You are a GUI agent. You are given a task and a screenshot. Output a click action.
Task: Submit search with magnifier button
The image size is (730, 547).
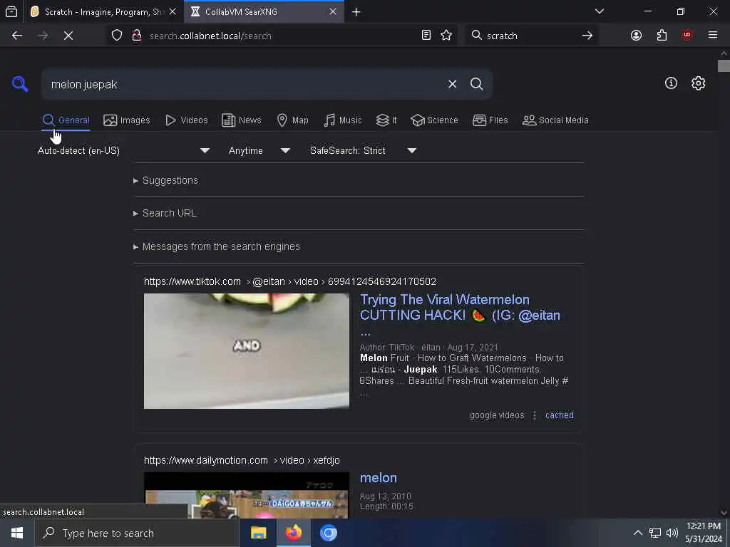tap(476, 84)
